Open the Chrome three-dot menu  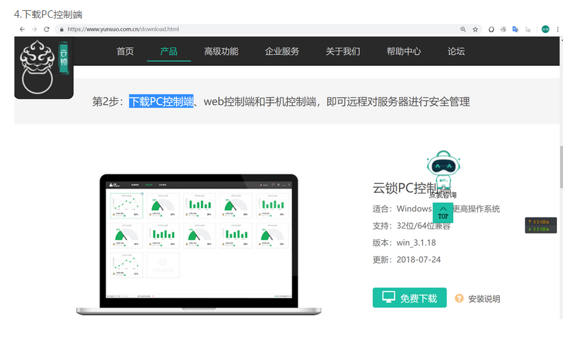tap(557, 29)
